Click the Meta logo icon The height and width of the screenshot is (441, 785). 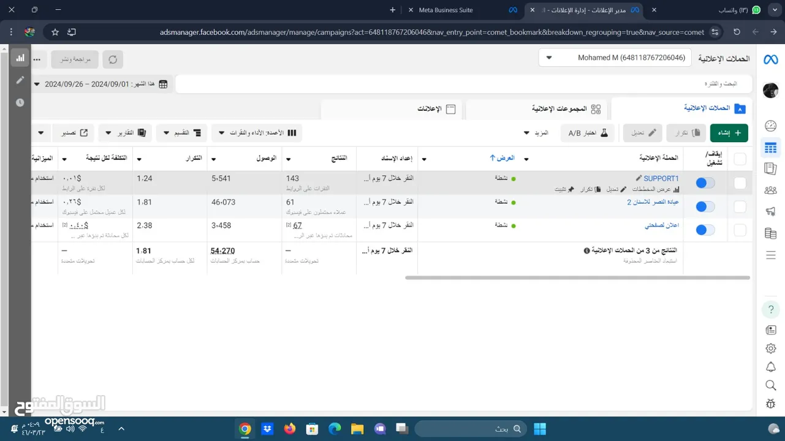click(x=770, y=59)
